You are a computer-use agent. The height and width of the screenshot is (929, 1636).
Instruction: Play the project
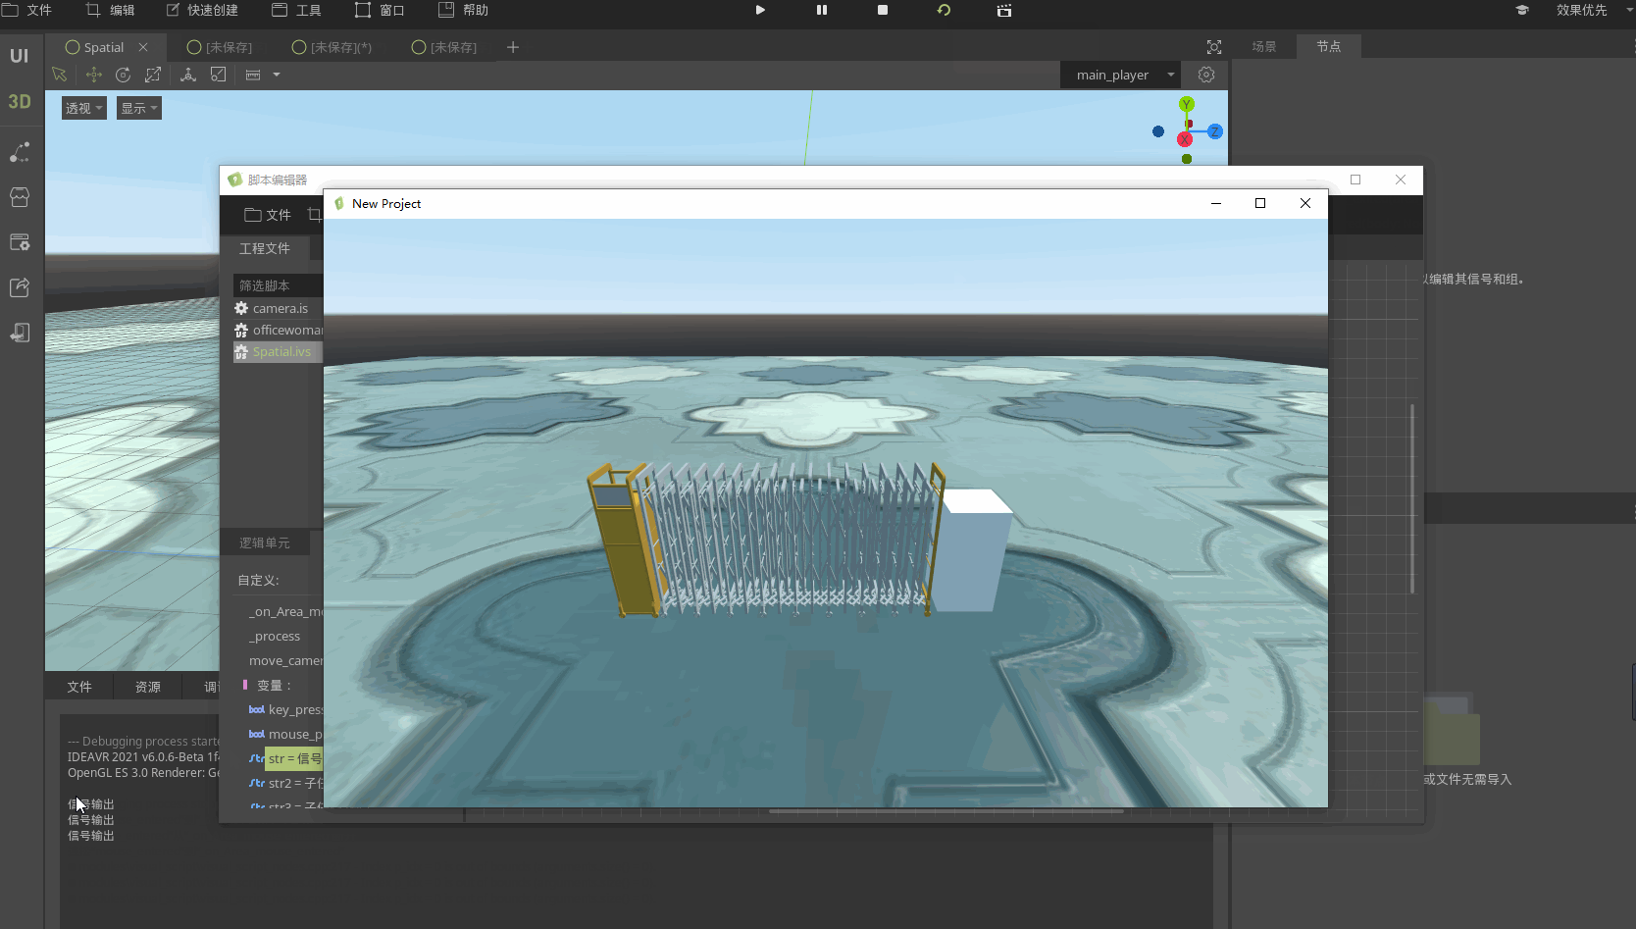(x=760, y=10)
